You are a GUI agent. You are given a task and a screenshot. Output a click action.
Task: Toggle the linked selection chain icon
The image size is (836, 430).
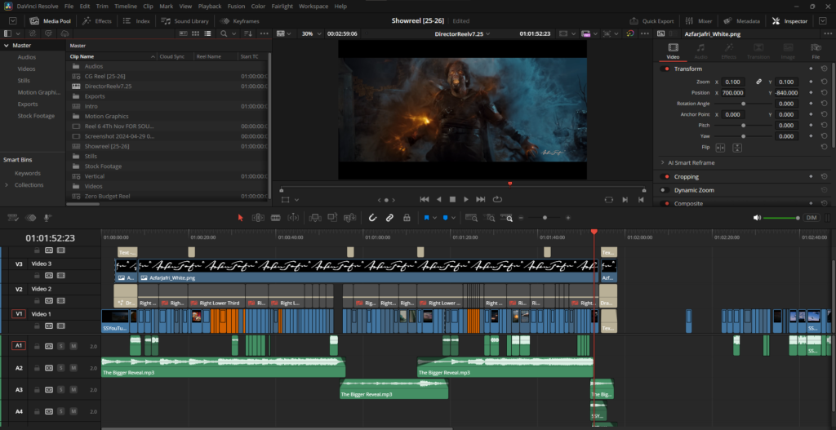[x=389, y=218]
